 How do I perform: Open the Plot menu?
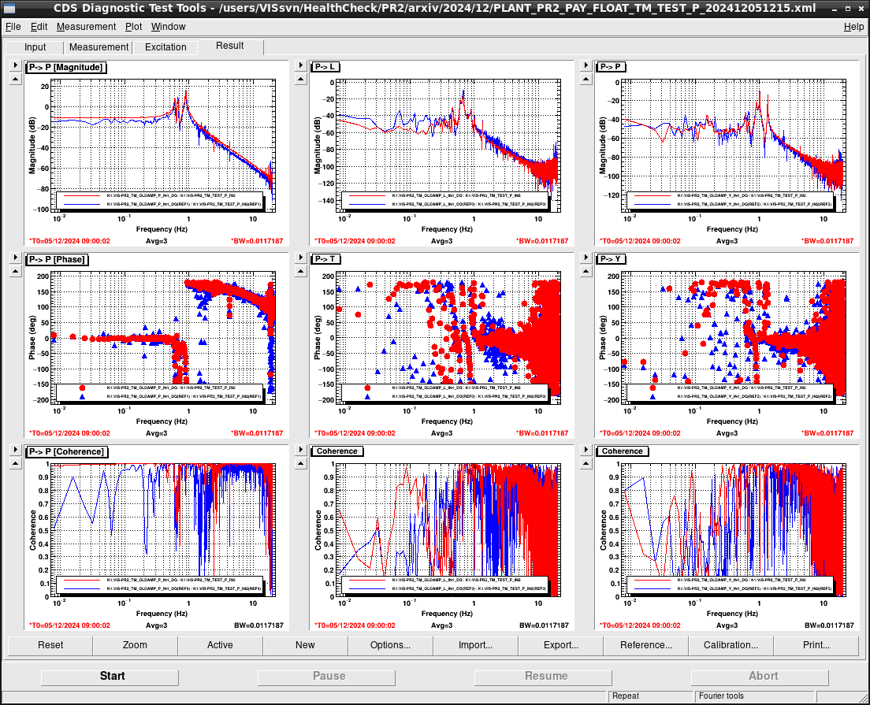pyautogui.click(x=133, y=27)
